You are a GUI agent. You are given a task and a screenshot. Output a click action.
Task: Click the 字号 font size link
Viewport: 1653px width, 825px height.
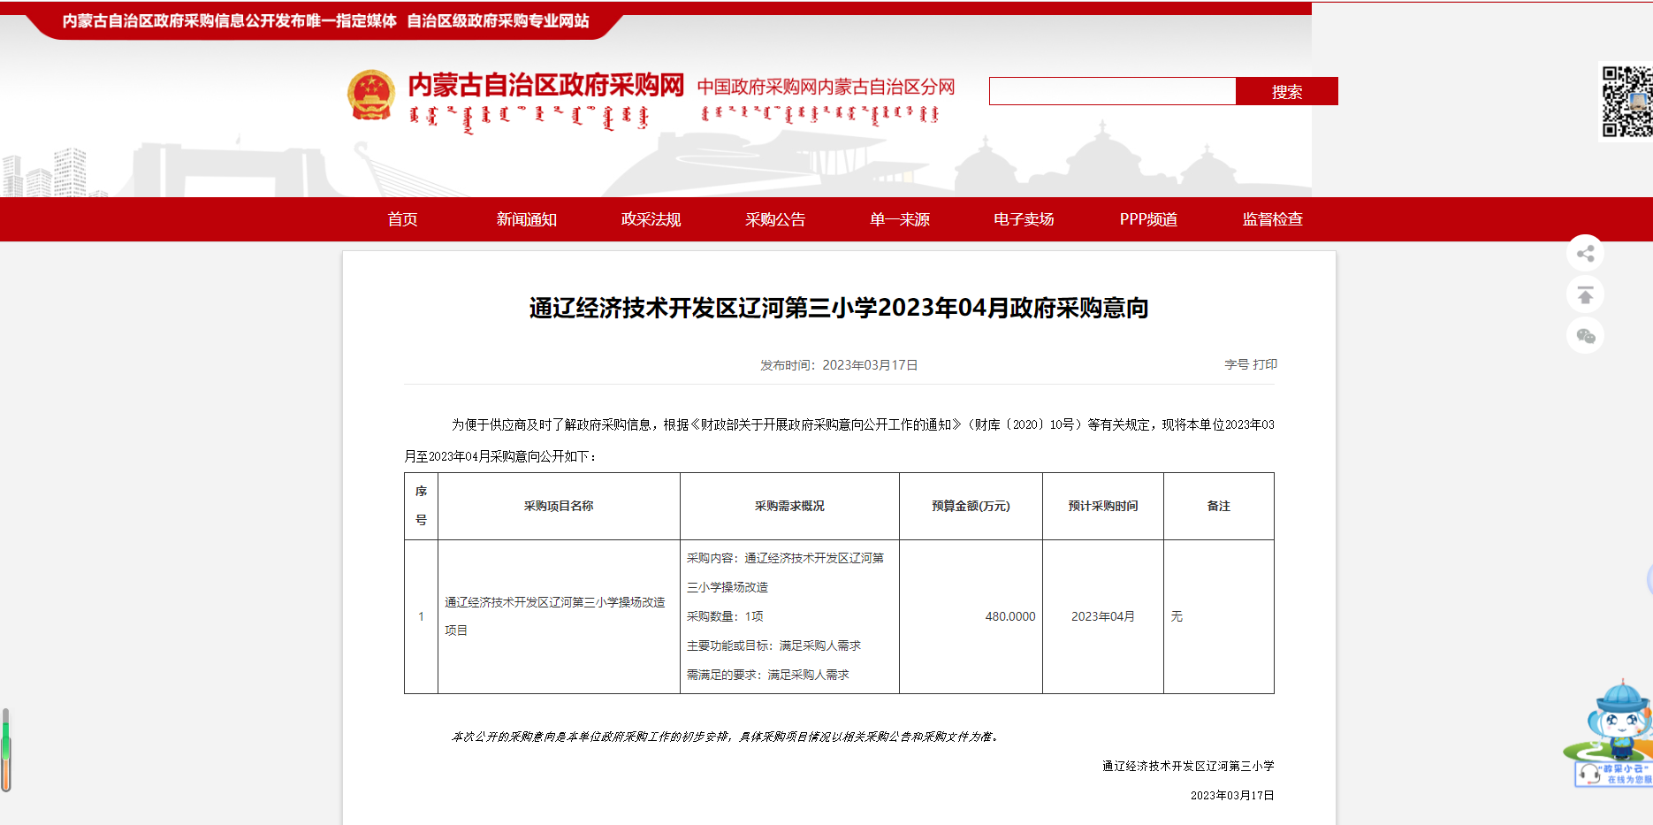tap(1236, 364)
